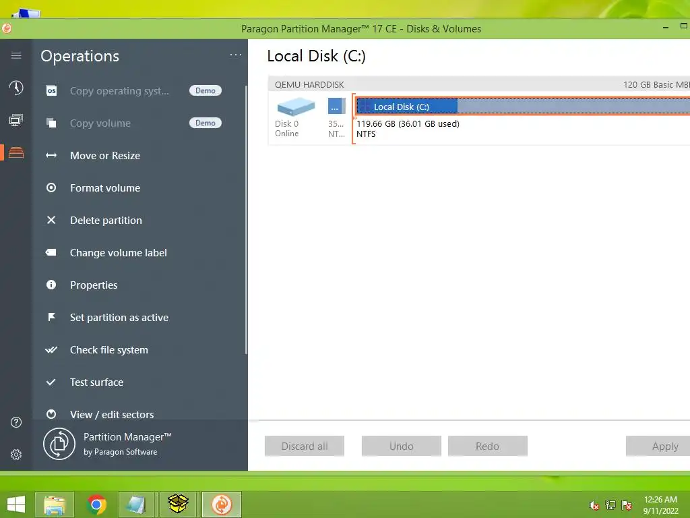690x518 pixels.
Task: Click the Test surface checkmark icon
Action: coord(51,382)
